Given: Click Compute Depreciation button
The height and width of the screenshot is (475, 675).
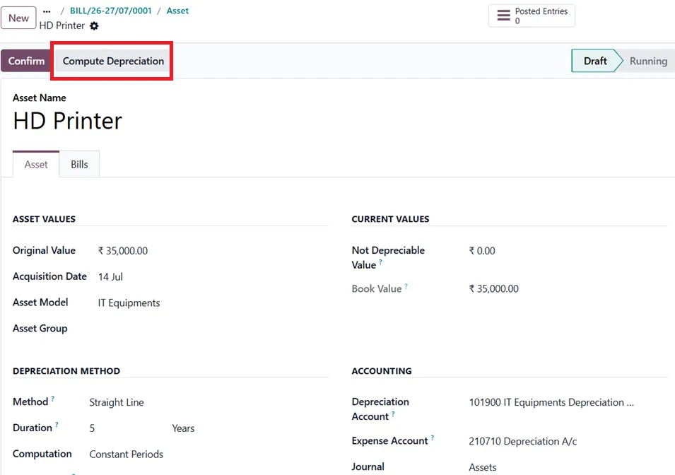Looking at the screenshot, I should tap(113, 61).
